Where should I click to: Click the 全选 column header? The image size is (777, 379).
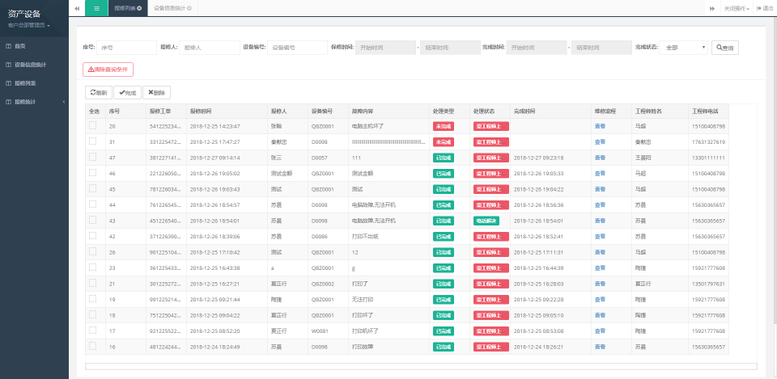[96, 111]
